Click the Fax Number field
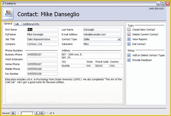This screenshot has height=116, width=171. (x=42, y=74)
